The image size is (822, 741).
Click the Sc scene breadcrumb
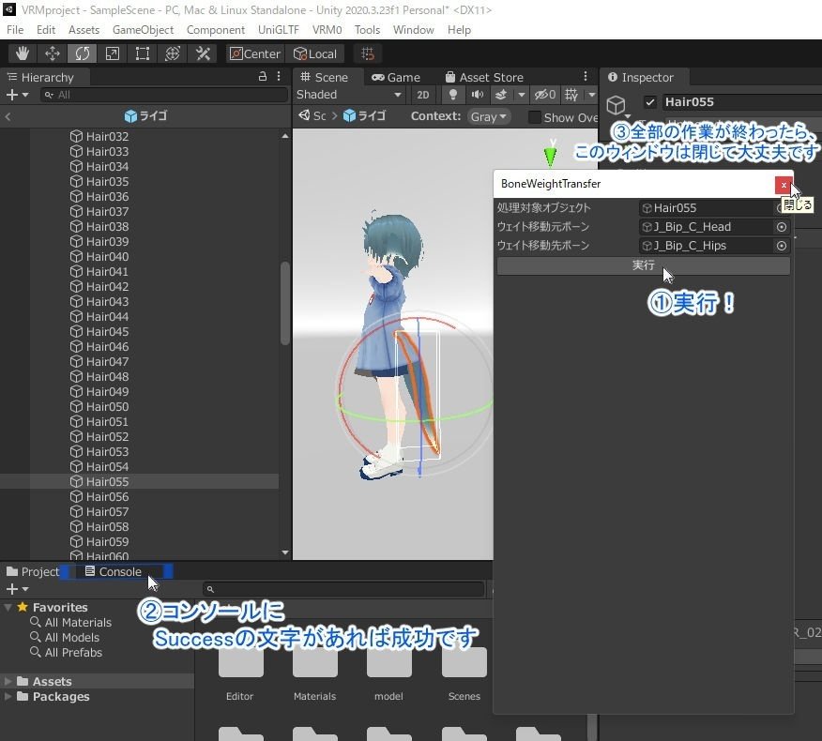pyautogui.click(x=312, y=115)
